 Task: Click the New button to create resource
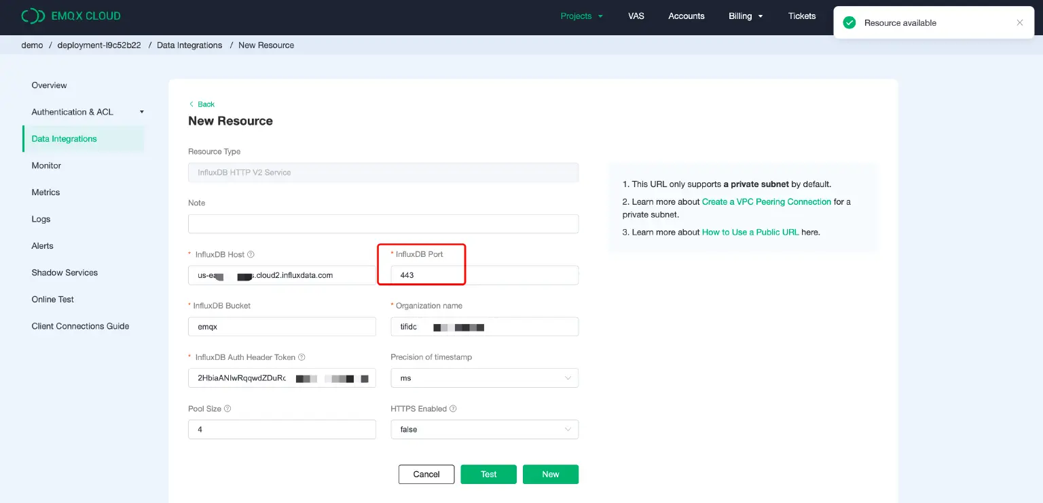pos(550,474)
